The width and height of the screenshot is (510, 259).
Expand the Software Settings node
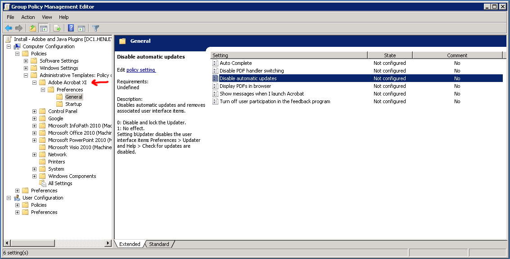pyautogui.click(x=26, y=61)
